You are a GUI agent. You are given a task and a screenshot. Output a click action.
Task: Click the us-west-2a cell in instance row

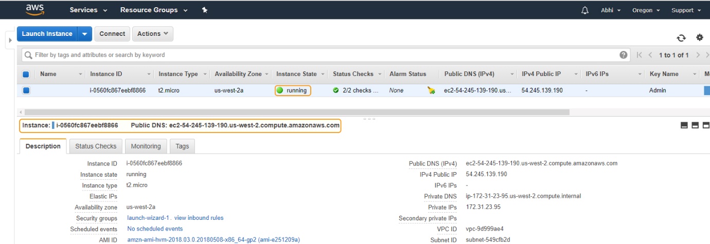228,90
